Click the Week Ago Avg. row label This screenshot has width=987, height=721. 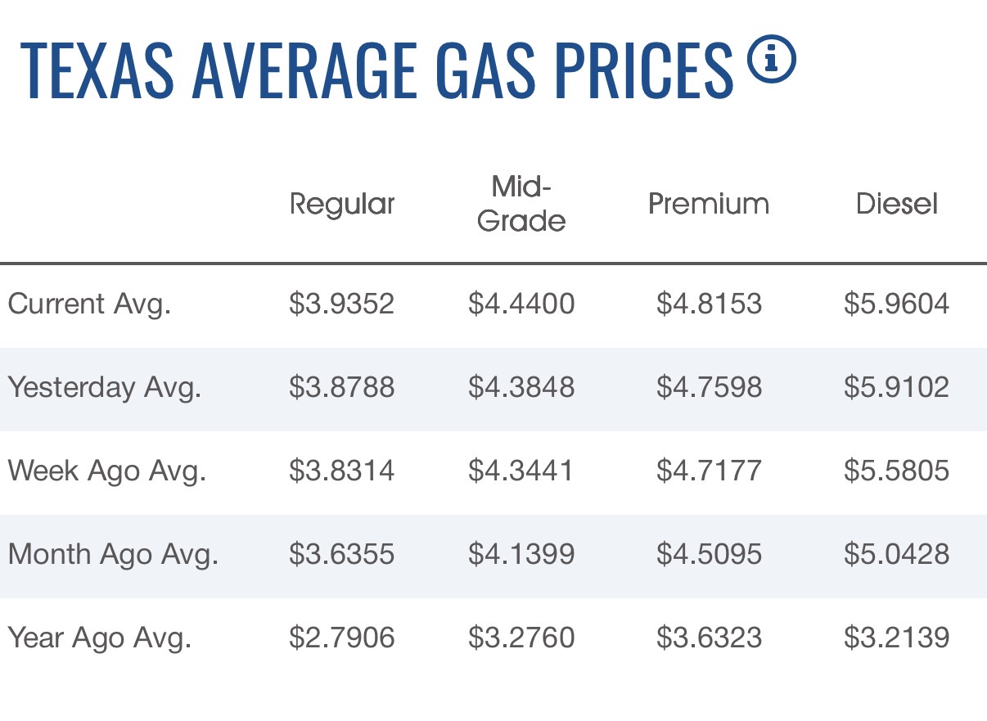coord(106,471)
